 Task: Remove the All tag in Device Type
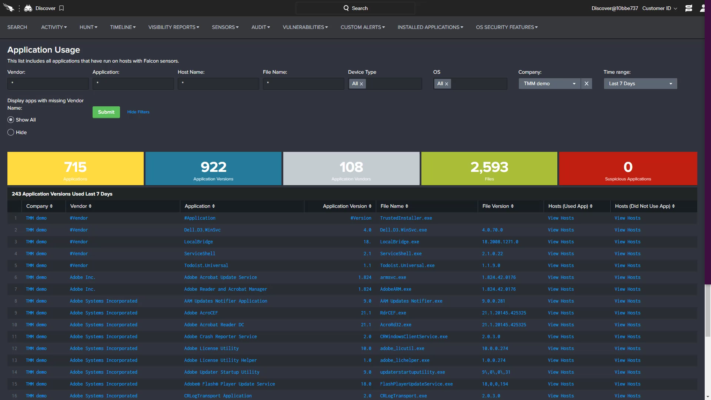(361, 84)
